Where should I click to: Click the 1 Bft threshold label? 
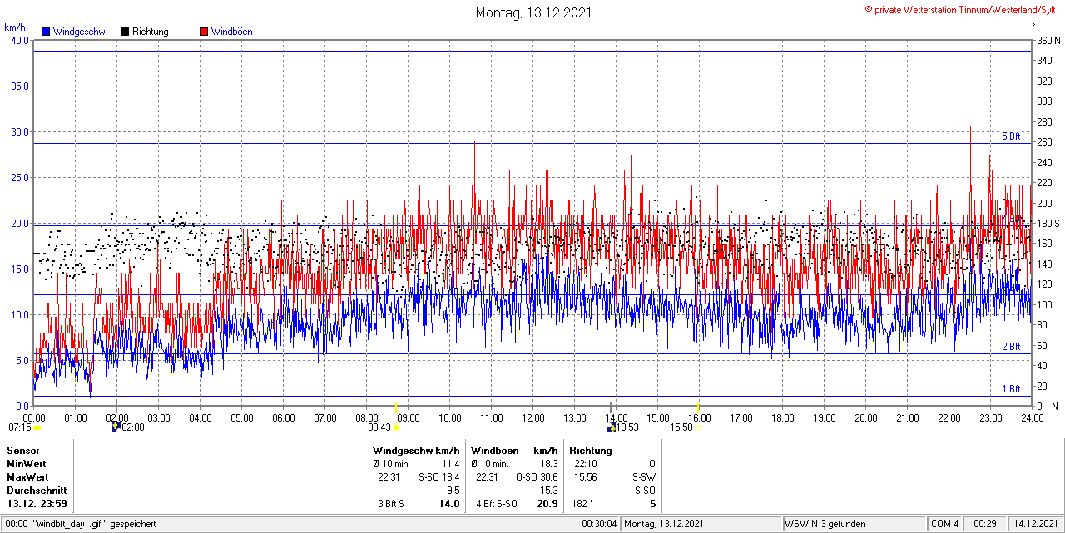(1010, 388)
